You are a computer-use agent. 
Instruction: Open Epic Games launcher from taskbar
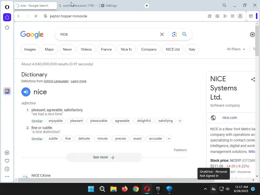158,189
